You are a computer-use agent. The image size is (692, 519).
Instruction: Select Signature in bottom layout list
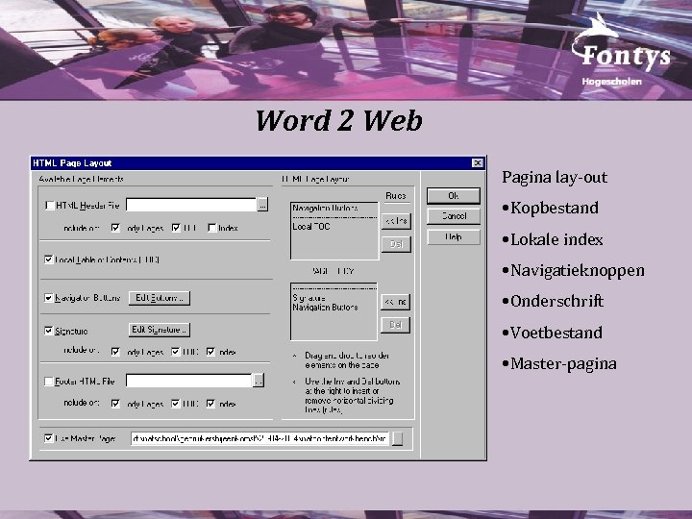click(309, 298)
